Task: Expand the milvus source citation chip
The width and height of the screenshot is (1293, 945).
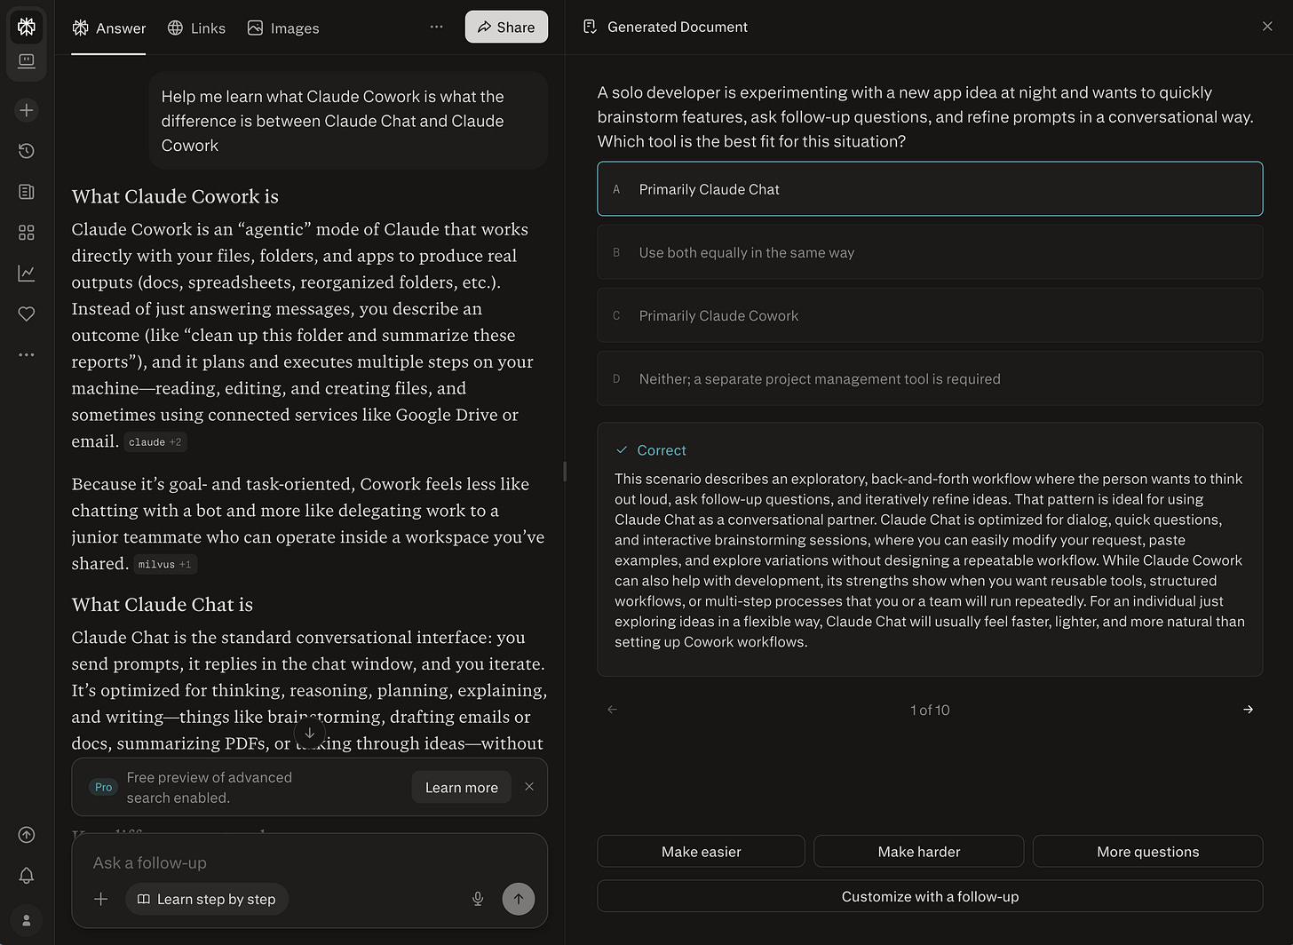Action: pyautogui.click(x=165, y=563)
